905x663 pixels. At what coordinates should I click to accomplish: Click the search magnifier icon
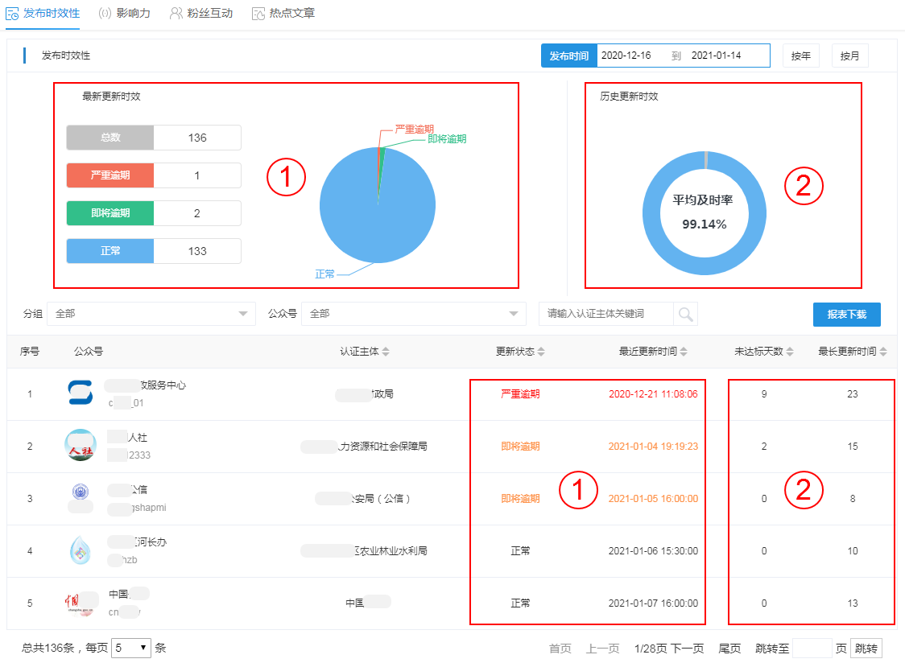point(686,314)
